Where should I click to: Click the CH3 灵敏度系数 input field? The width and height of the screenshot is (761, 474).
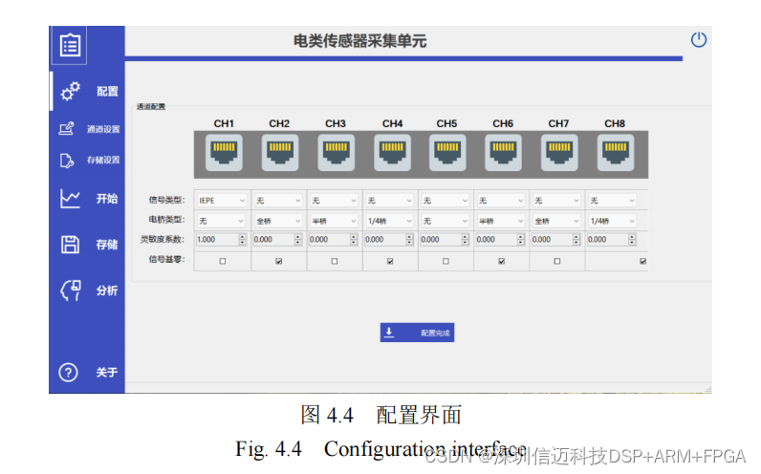(x=328, y=240)
